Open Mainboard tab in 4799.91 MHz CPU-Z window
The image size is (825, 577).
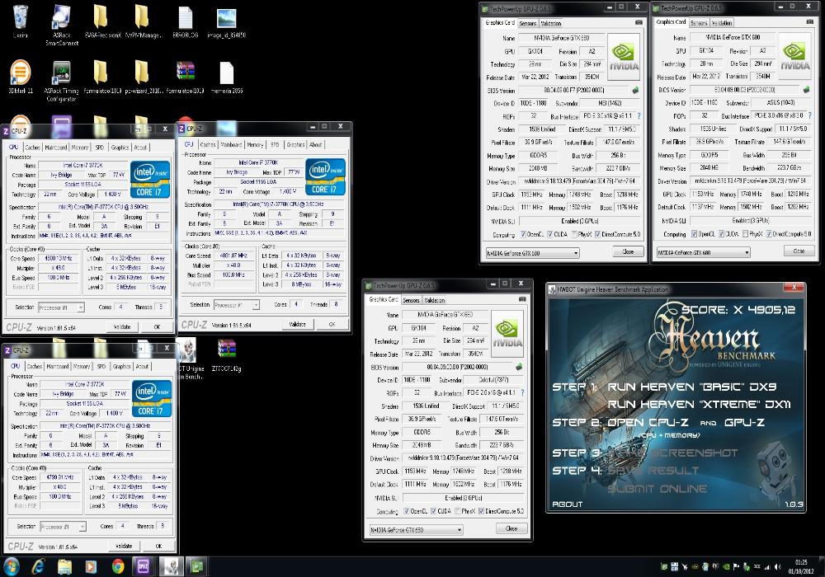pos(58,366)
